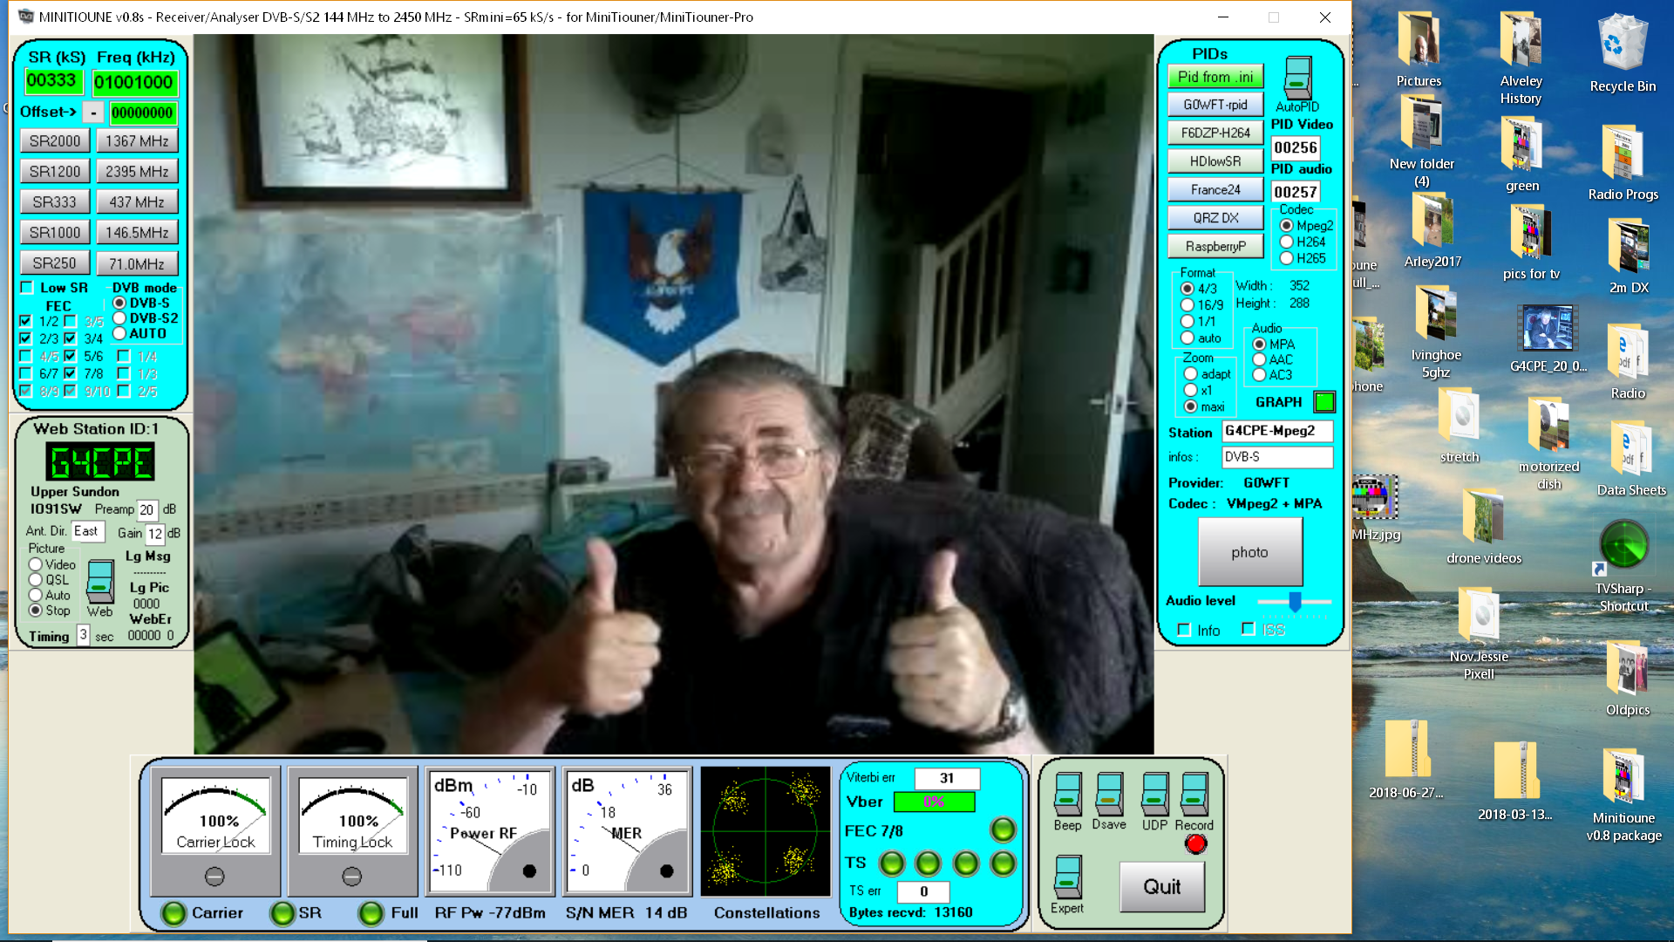The image size is (1674, 942).
Task: Select the DVB-S2 mode radio button
Action: (120, 318)
